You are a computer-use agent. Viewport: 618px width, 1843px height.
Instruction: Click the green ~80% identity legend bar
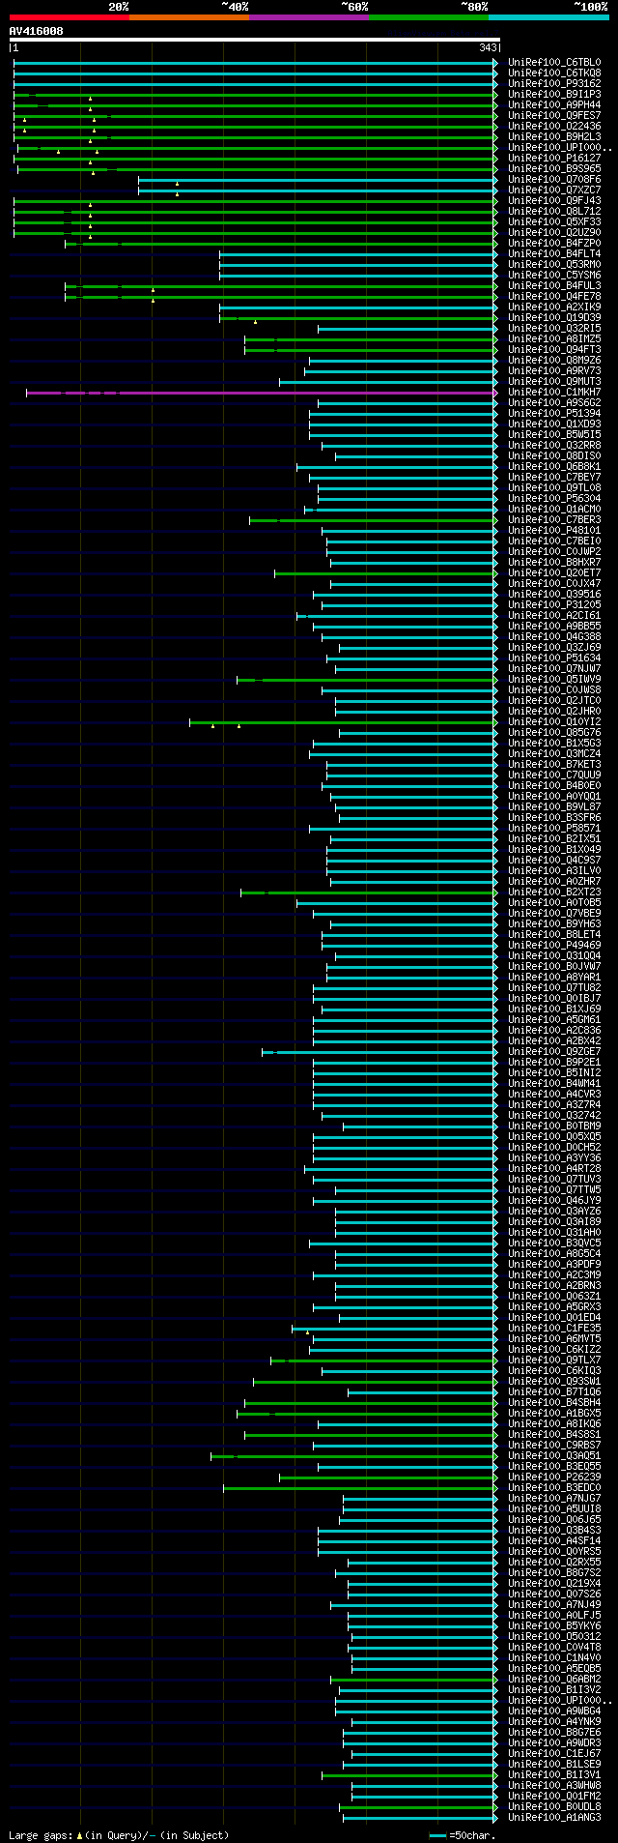click(x=429, y=17)
